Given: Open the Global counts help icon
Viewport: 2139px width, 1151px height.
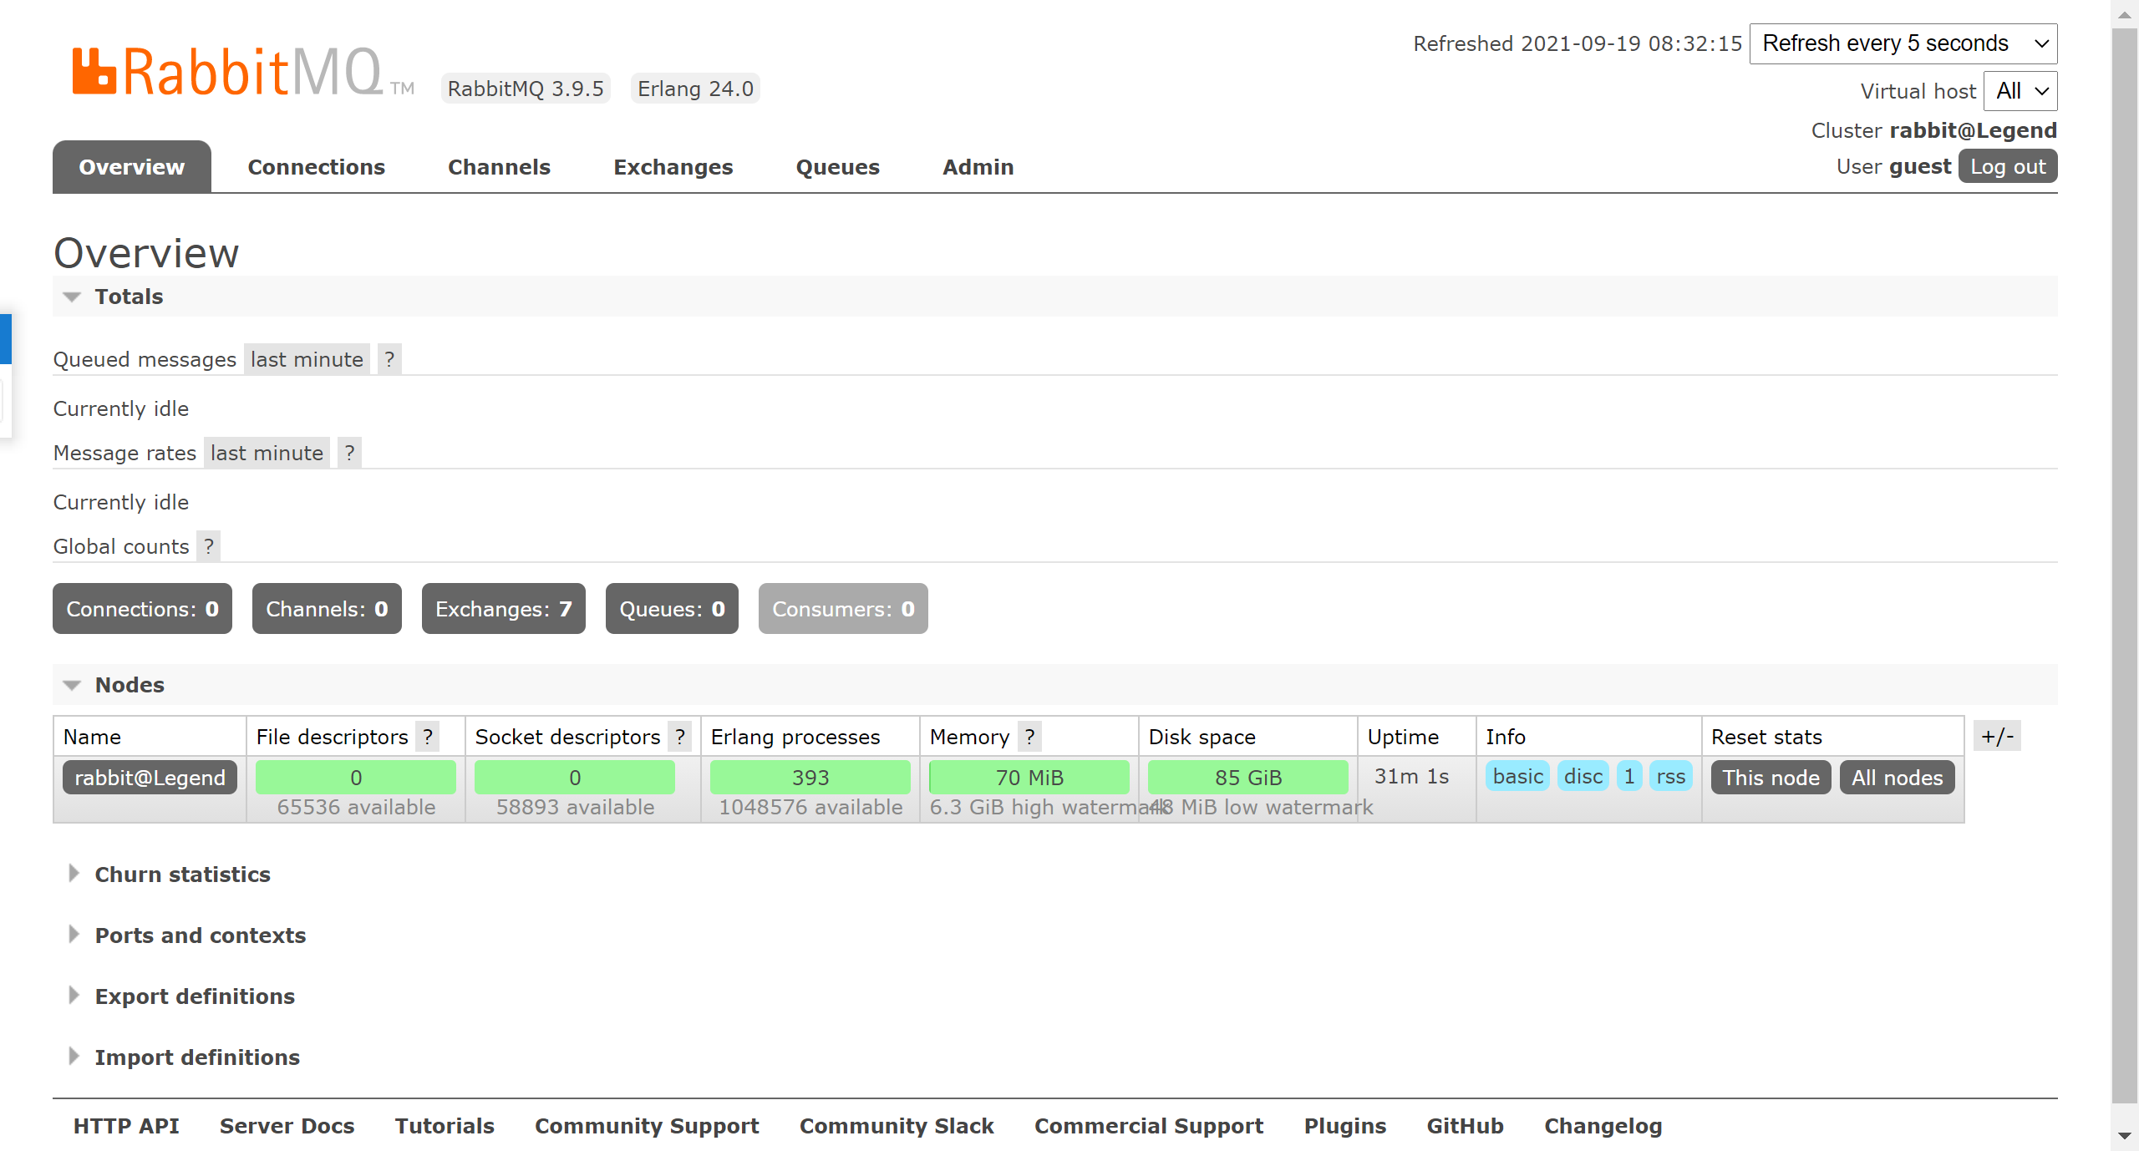Looking at the screenshot, I should point(209,547).
